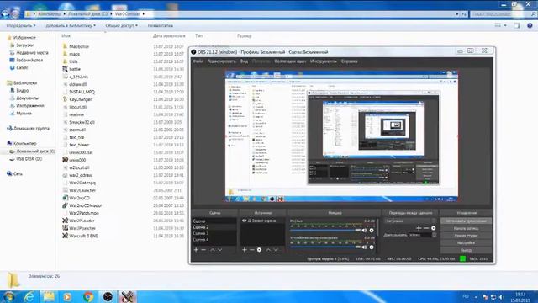Select the Warcraft II BNE file
This screenshot has height=303, width=538.
pyautogui.click(x=83, y=236)
